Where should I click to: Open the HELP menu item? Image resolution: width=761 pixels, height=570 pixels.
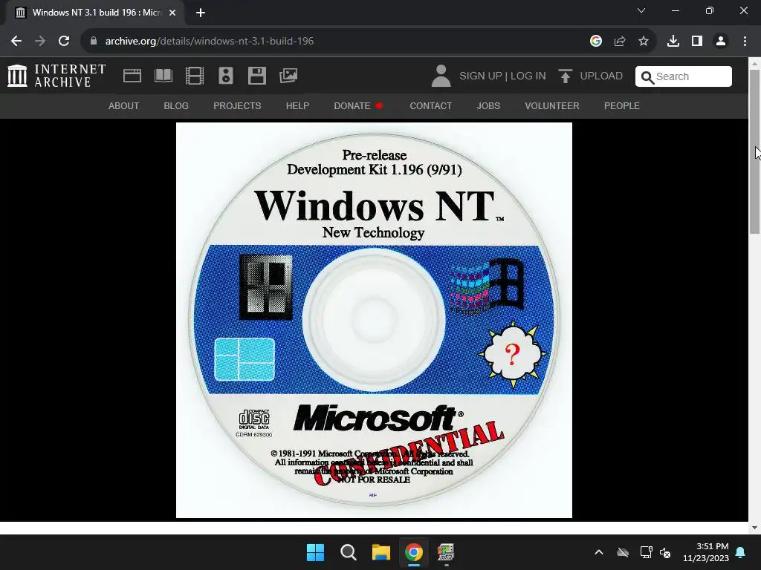297,105
